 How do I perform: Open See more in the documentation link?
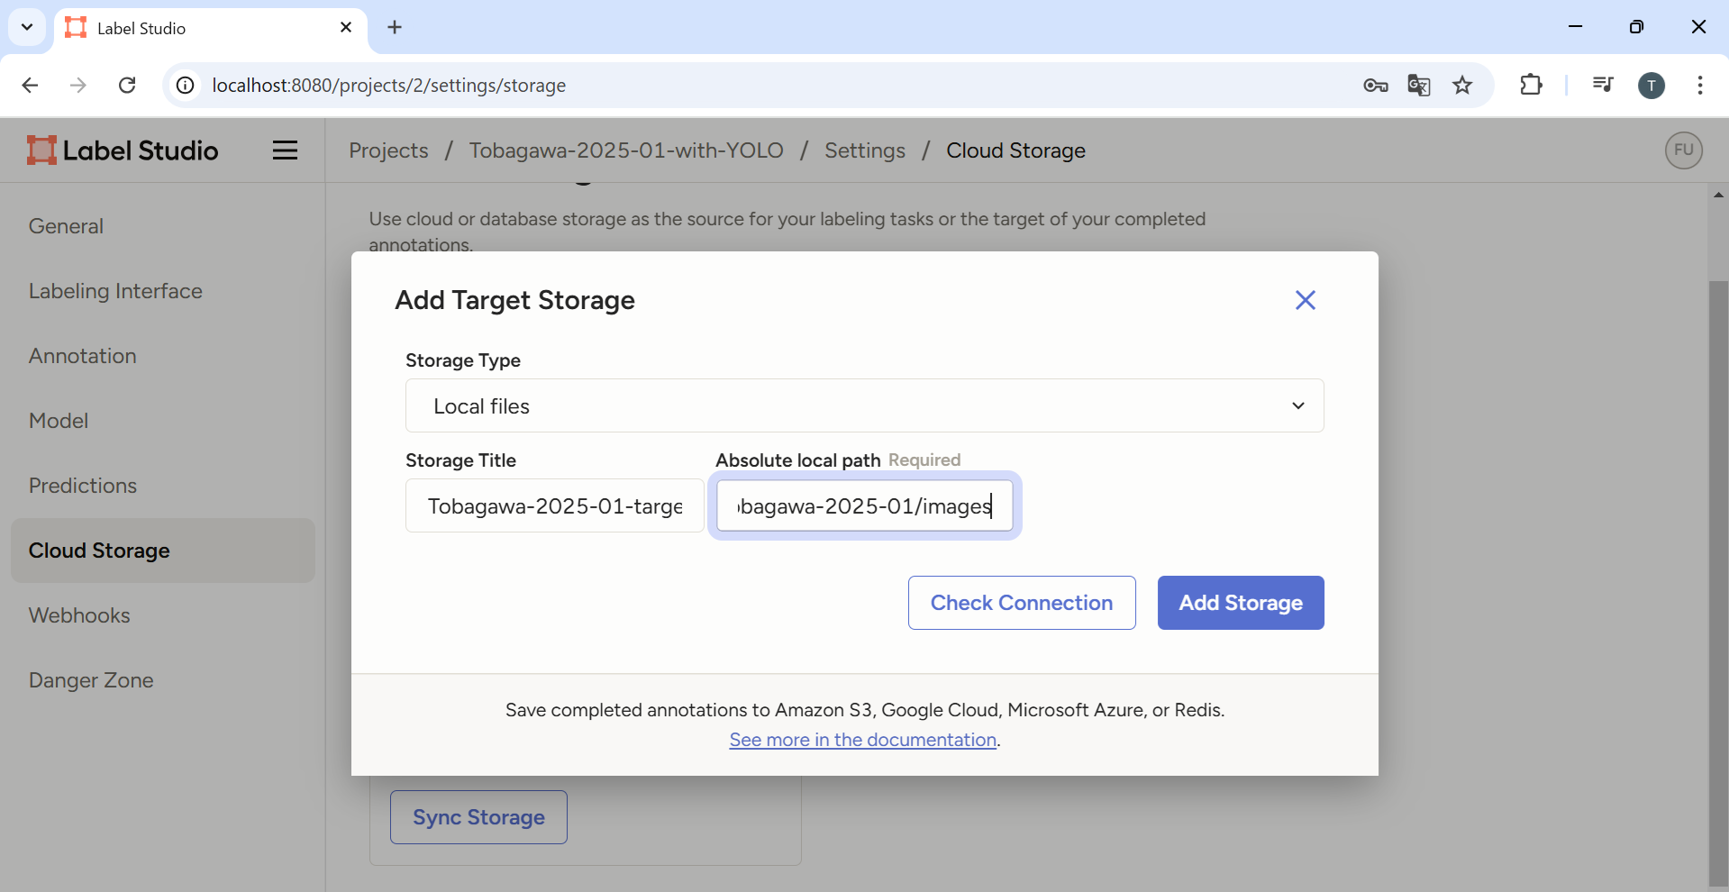pyautogui.click(x=862, y=740)
